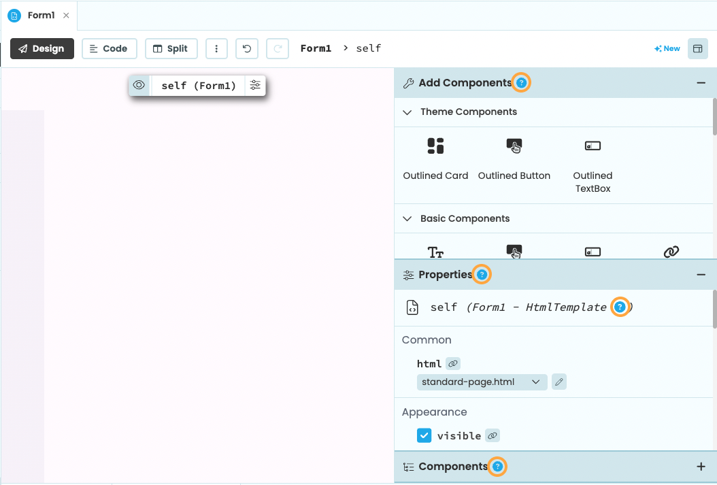The height and width of the screenshot is (485, 717).
Task: Click the pencil edit icon beside standard-page.html
Action: point(558,382)
